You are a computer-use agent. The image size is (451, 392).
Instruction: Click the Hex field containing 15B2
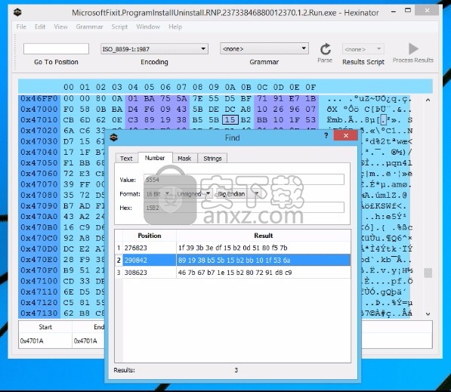coord(244,208)
